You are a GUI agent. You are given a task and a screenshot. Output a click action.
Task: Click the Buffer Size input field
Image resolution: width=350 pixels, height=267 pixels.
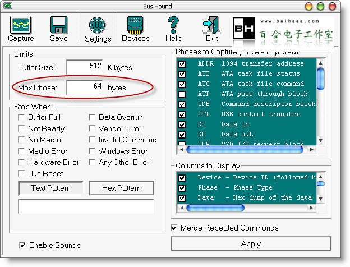(x=85, y=67)
